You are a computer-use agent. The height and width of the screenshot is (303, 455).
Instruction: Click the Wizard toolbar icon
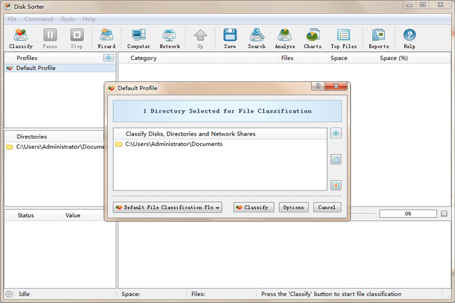pos(106,39)
